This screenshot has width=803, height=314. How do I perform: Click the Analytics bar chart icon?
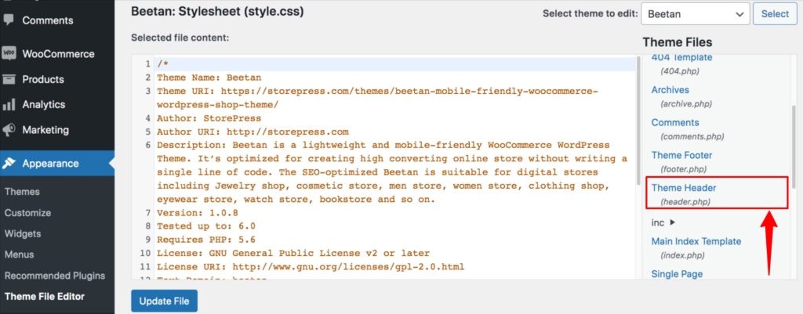[9, 105]
